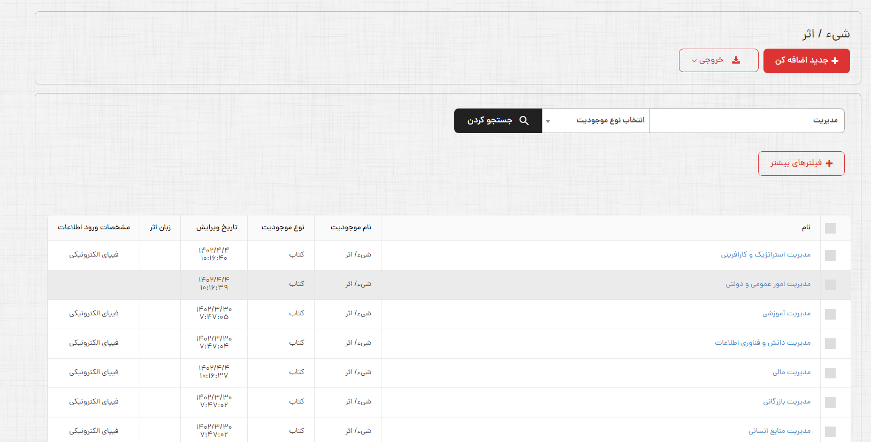Click the search text field containing 'مدیریت'
871x442 pixels.
coord(746,121)
